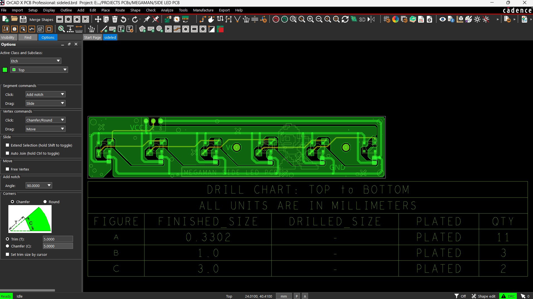The image size is (533, 299).
Task: Click the Zoom In magnifier icon
Action: coord(310,19)
